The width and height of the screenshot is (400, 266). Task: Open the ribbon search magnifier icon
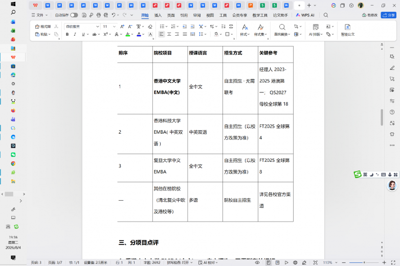(x=326, y=15)
